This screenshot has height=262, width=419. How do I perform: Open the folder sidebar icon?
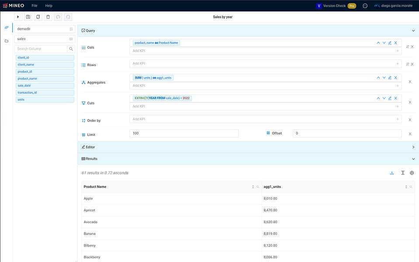pos(7,41)
